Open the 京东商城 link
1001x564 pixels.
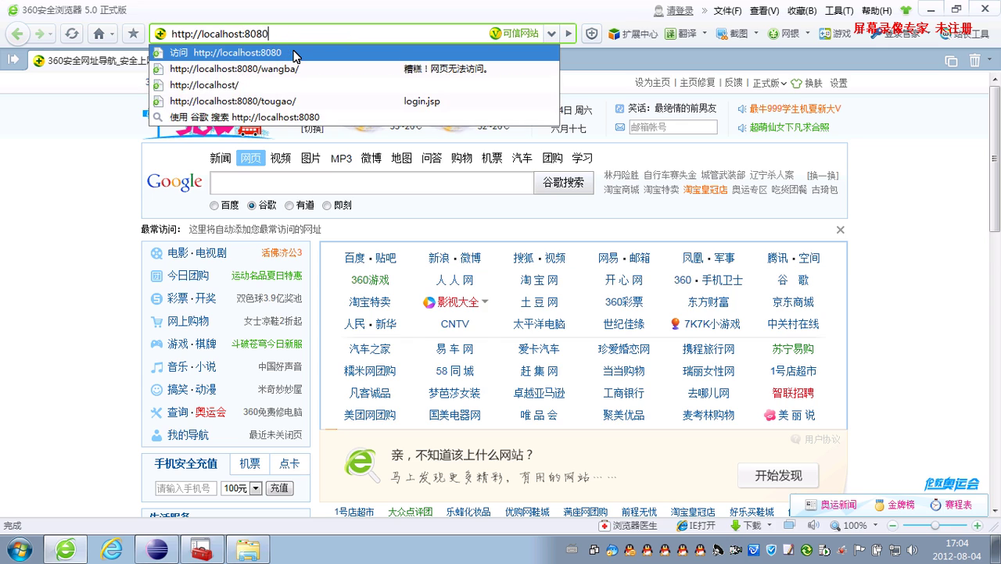793,302
